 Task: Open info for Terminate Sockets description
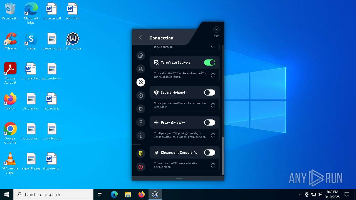[213, 75]
